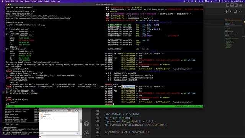Click the Bluetooth icon in menu bar
Screen dimensions: 245x138
203,1
